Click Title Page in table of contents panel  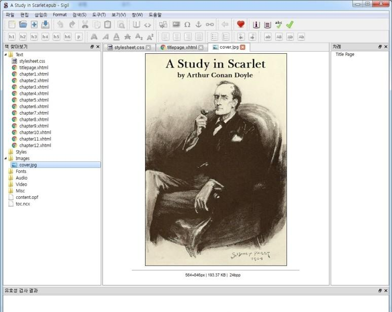click(345, 54)
